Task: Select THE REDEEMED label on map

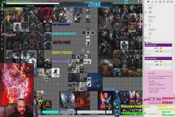Action: 61,25
